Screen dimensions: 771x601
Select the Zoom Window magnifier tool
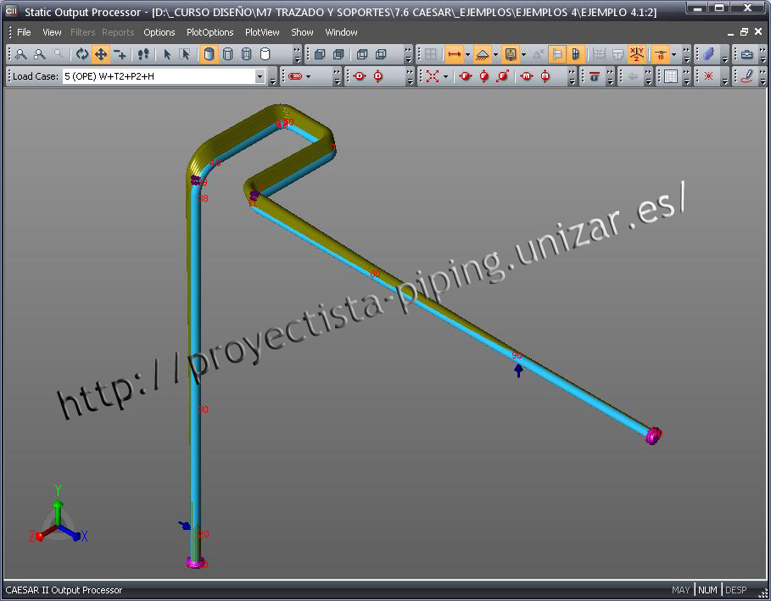[x=39, y=54]
